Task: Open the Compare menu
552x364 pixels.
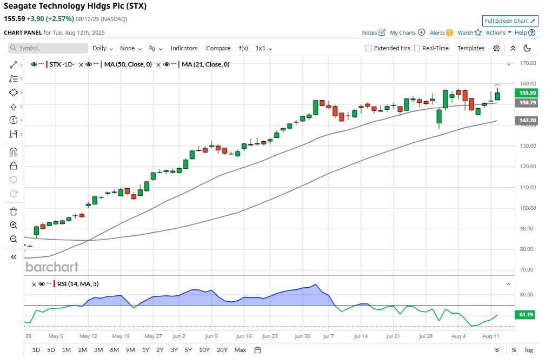Action: [x=218, y=48]
